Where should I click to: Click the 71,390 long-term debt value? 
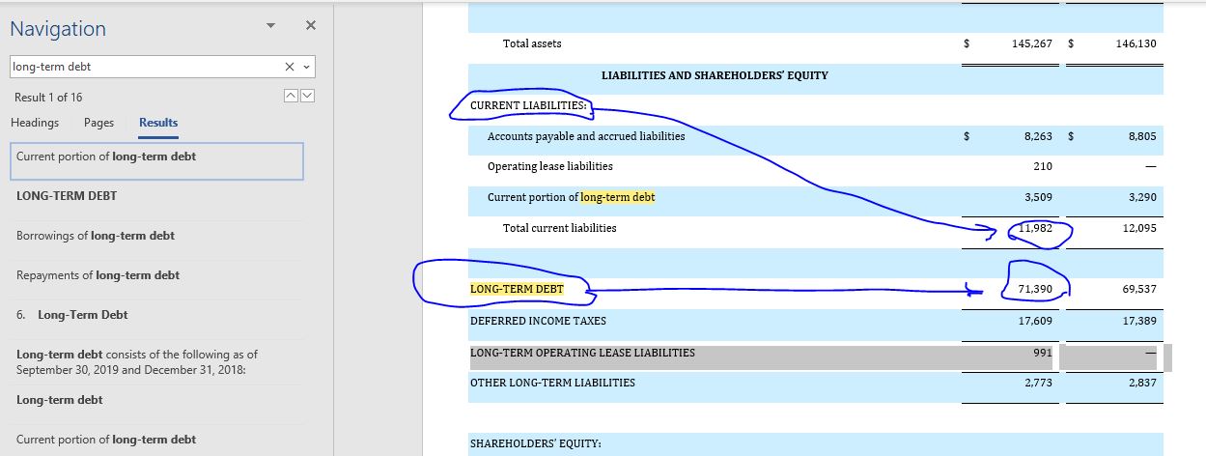pos(1035,289)
